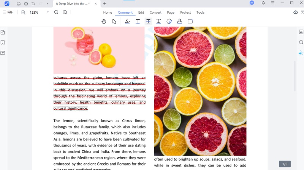
Task: Pick the Stamp tool
Action: (x=180, y=22)
